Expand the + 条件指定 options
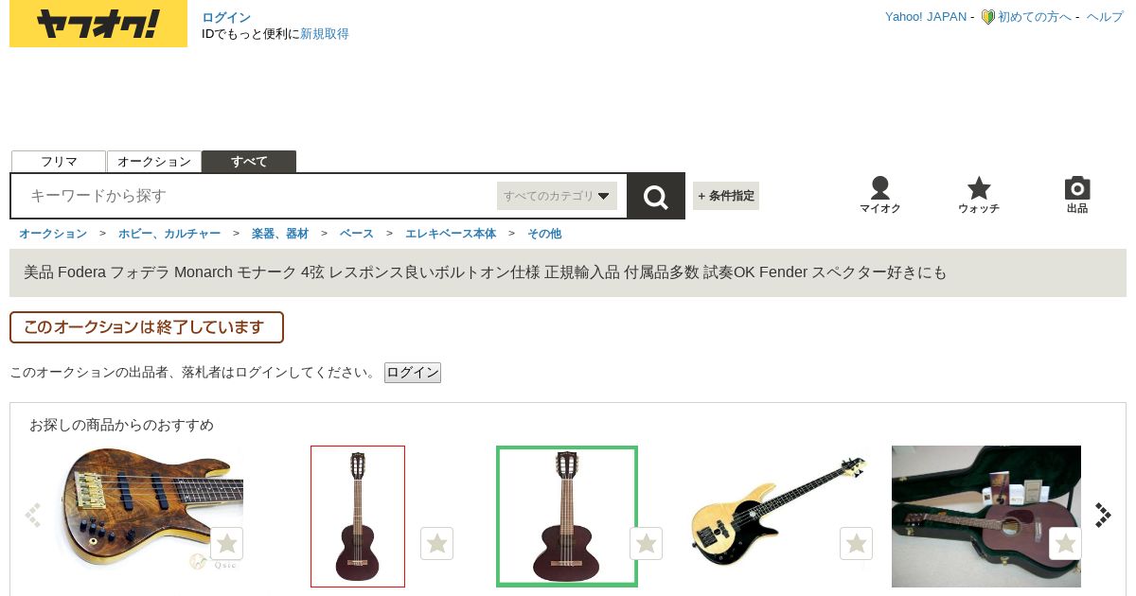Screen dimensions: 1136x596 pos(726,196)
